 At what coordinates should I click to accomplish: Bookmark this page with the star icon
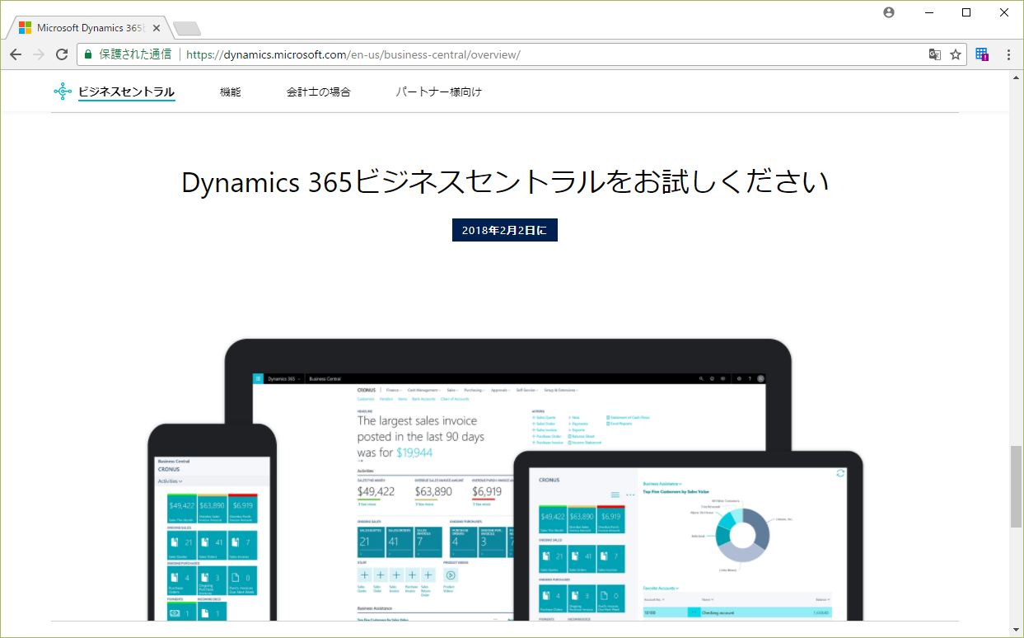pyautogui.click(x=956, y=54)
